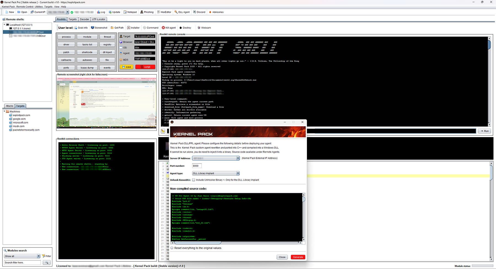Select Reset everything to original values
Viewport: 496px width, 269px height.
[x=172, y=248]
